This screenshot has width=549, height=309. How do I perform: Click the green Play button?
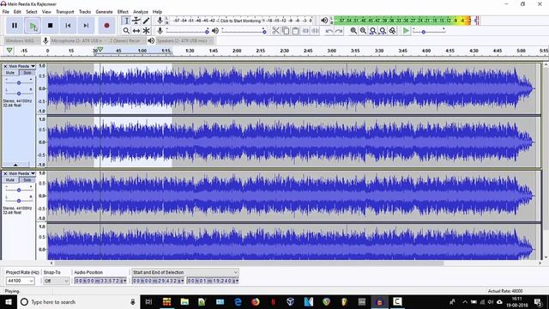point(33,26)
